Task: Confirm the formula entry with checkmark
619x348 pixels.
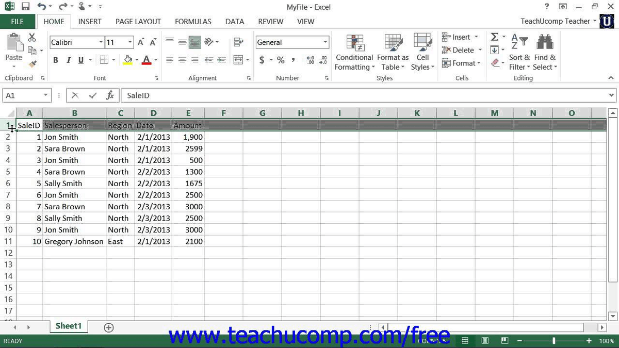Action: [x=93, y=95]
